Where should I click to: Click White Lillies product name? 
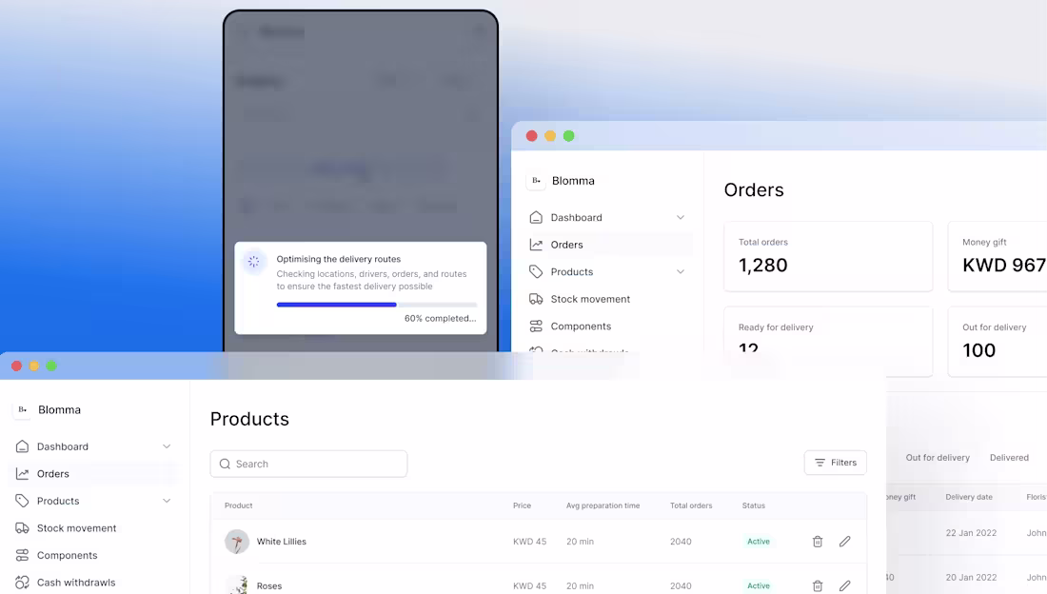pos(281,542)
